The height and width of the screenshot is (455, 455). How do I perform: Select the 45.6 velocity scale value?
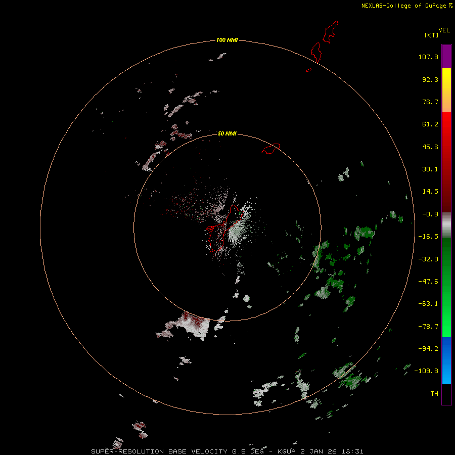click(x=430, y=147)
